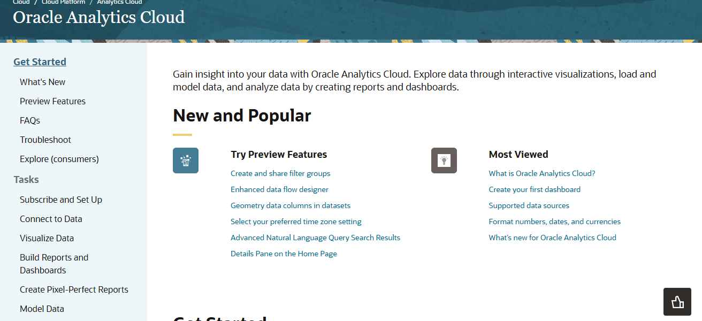
Task: Open the Cloud Platform breadcrumb link
Action: coord(63,2)
